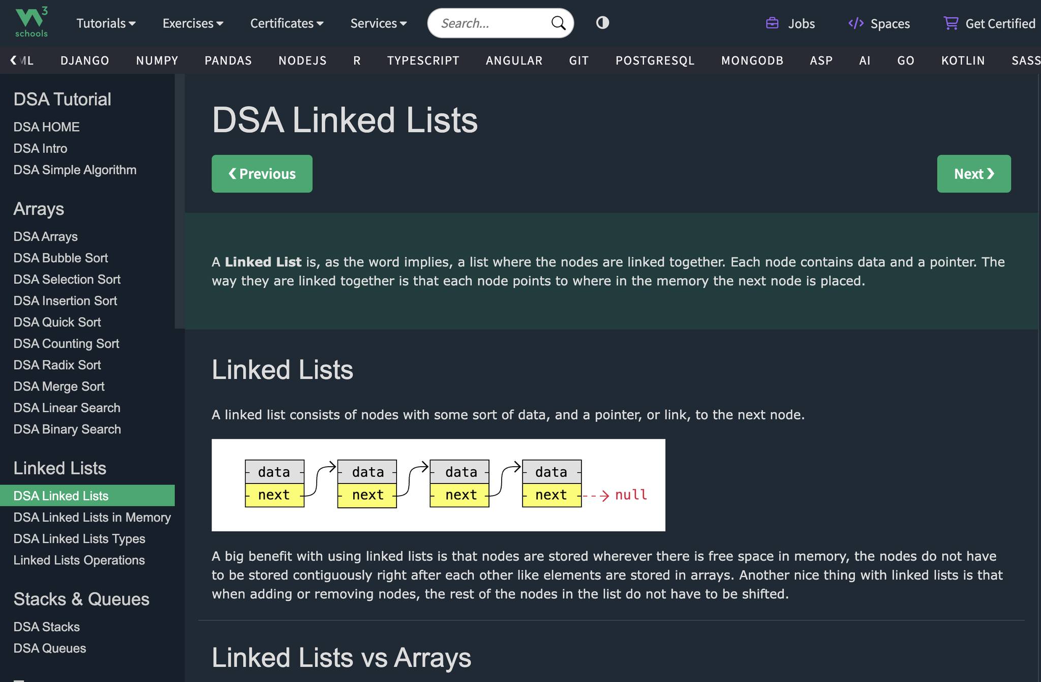Image resolution: width=1041 pixels, height=682 pixels.
Task: Open DSA Linked Lists in Memory
Action: click(x=92, y=517)
